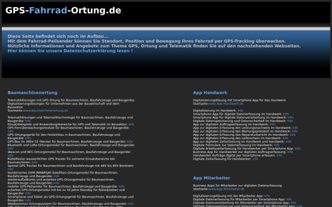Open Info for mobiler GPS-Peilsender
The width and height of the screenshot is (332, 207).
point(122,187)
